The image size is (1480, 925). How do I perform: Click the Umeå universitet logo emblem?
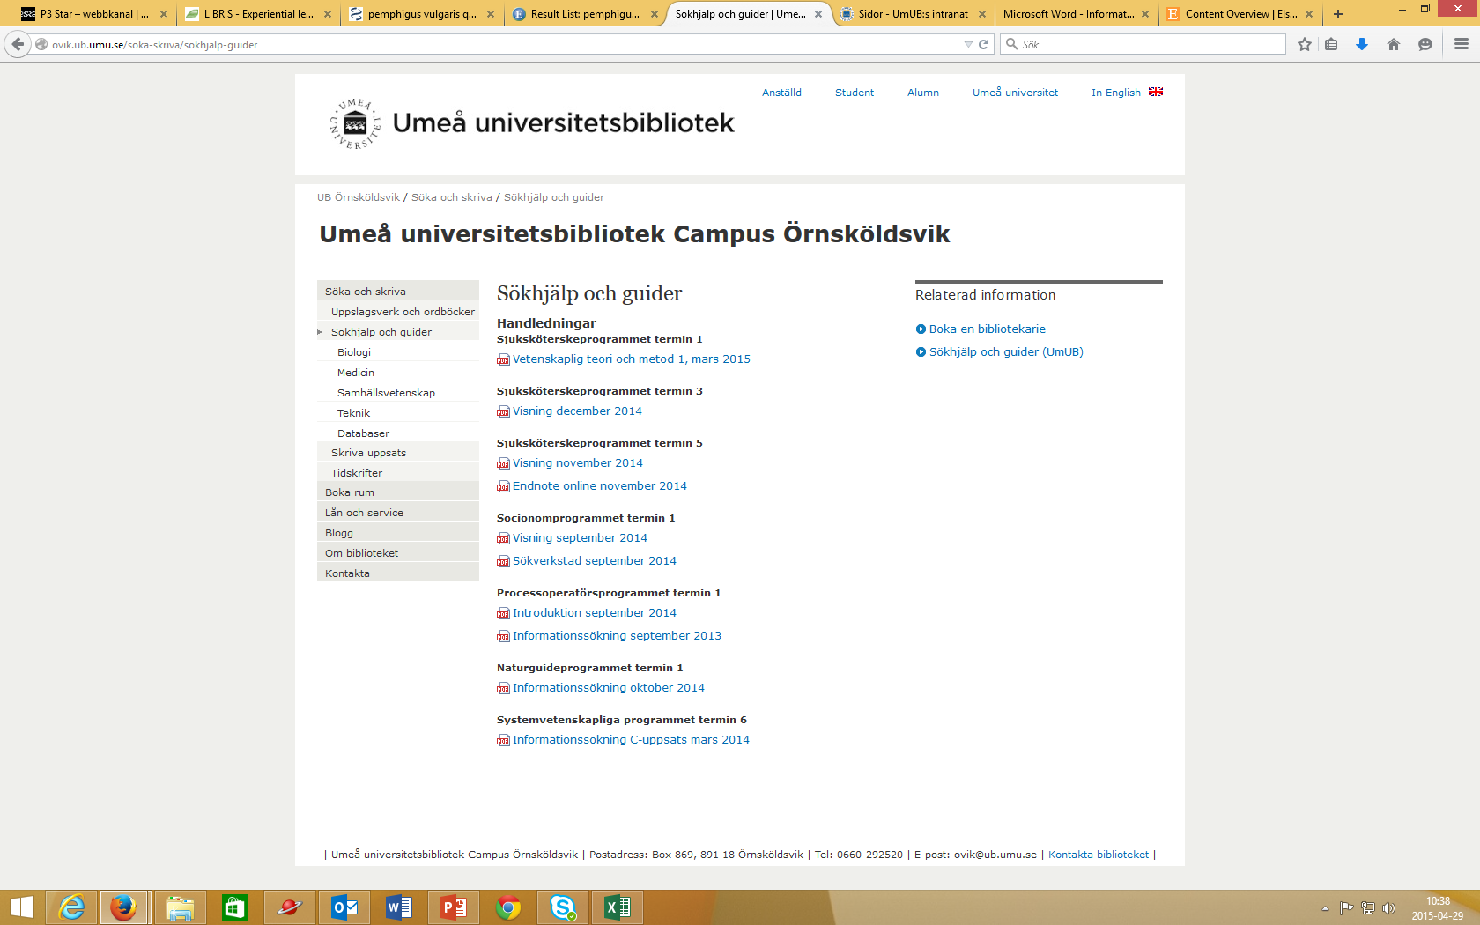pos(355,123)
